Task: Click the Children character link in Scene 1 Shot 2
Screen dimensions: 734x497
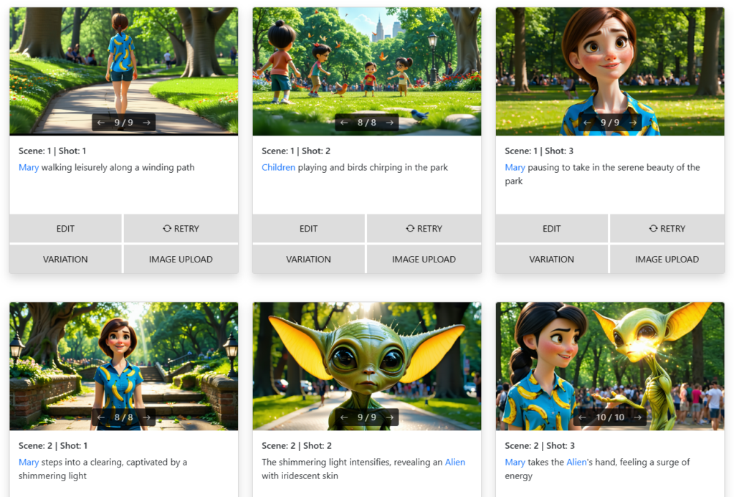Action: (278, 167)
